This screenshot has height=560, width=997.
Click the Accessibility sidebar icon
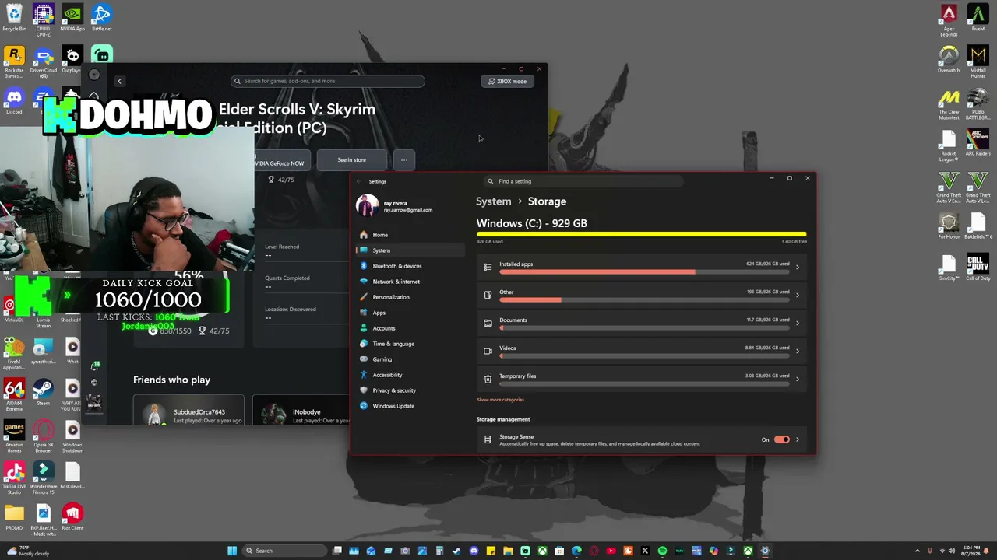pyautogui.click(x=364, y=375)
